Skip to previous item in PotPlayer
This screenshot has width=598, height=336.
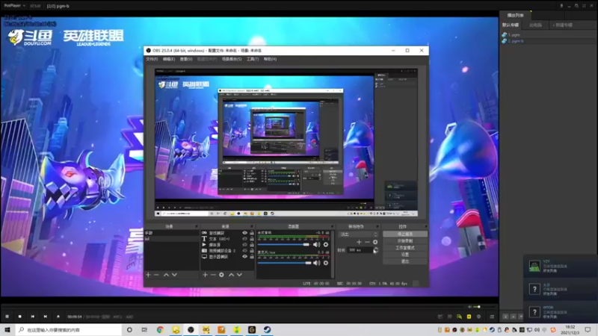pyautogui.click(x=32, y=317)
